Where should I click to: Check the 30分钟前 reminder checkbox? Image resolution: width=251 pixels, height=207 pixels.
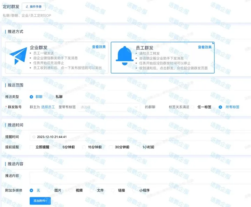[x=111, y=147]
